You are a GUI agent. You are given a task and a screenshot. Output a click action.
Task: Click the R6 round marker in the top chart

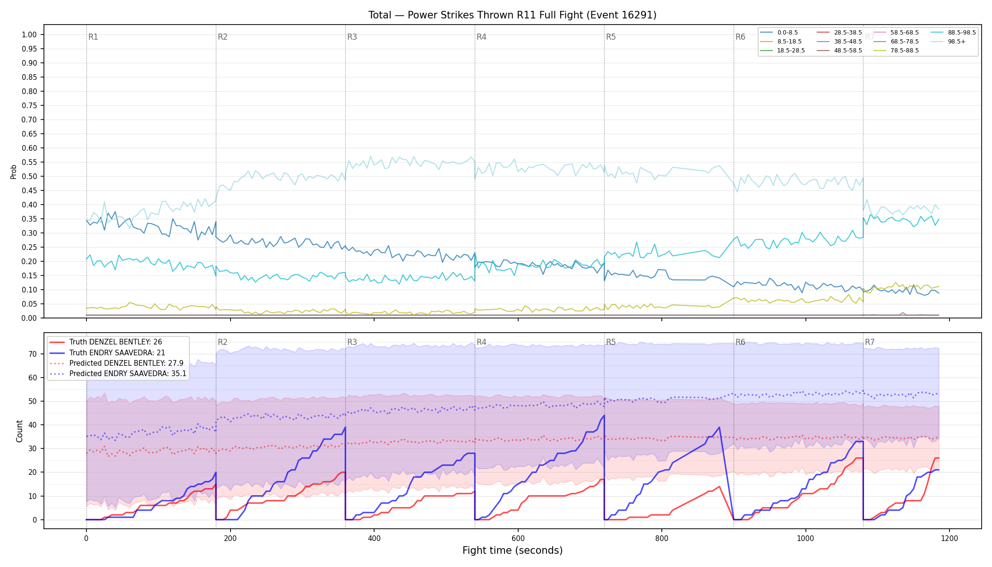[740, 37]
